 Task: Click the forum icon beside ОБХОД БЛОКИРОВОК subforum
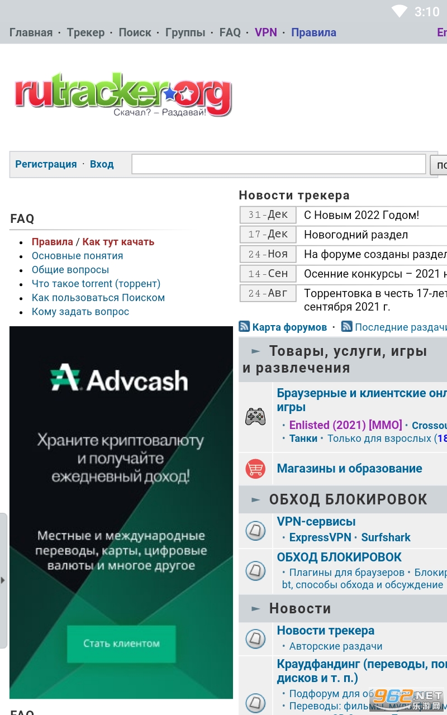pos(255,571)
